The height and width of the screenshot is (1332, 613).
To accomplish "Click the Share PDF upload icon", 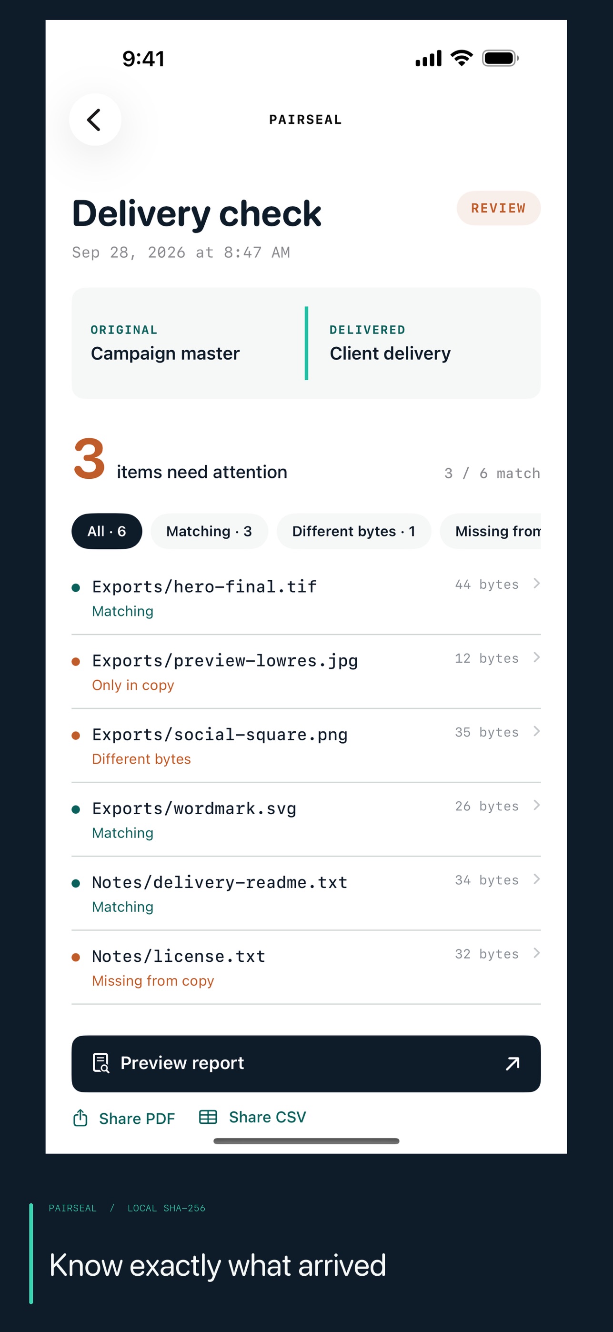I will point(80,1118).
